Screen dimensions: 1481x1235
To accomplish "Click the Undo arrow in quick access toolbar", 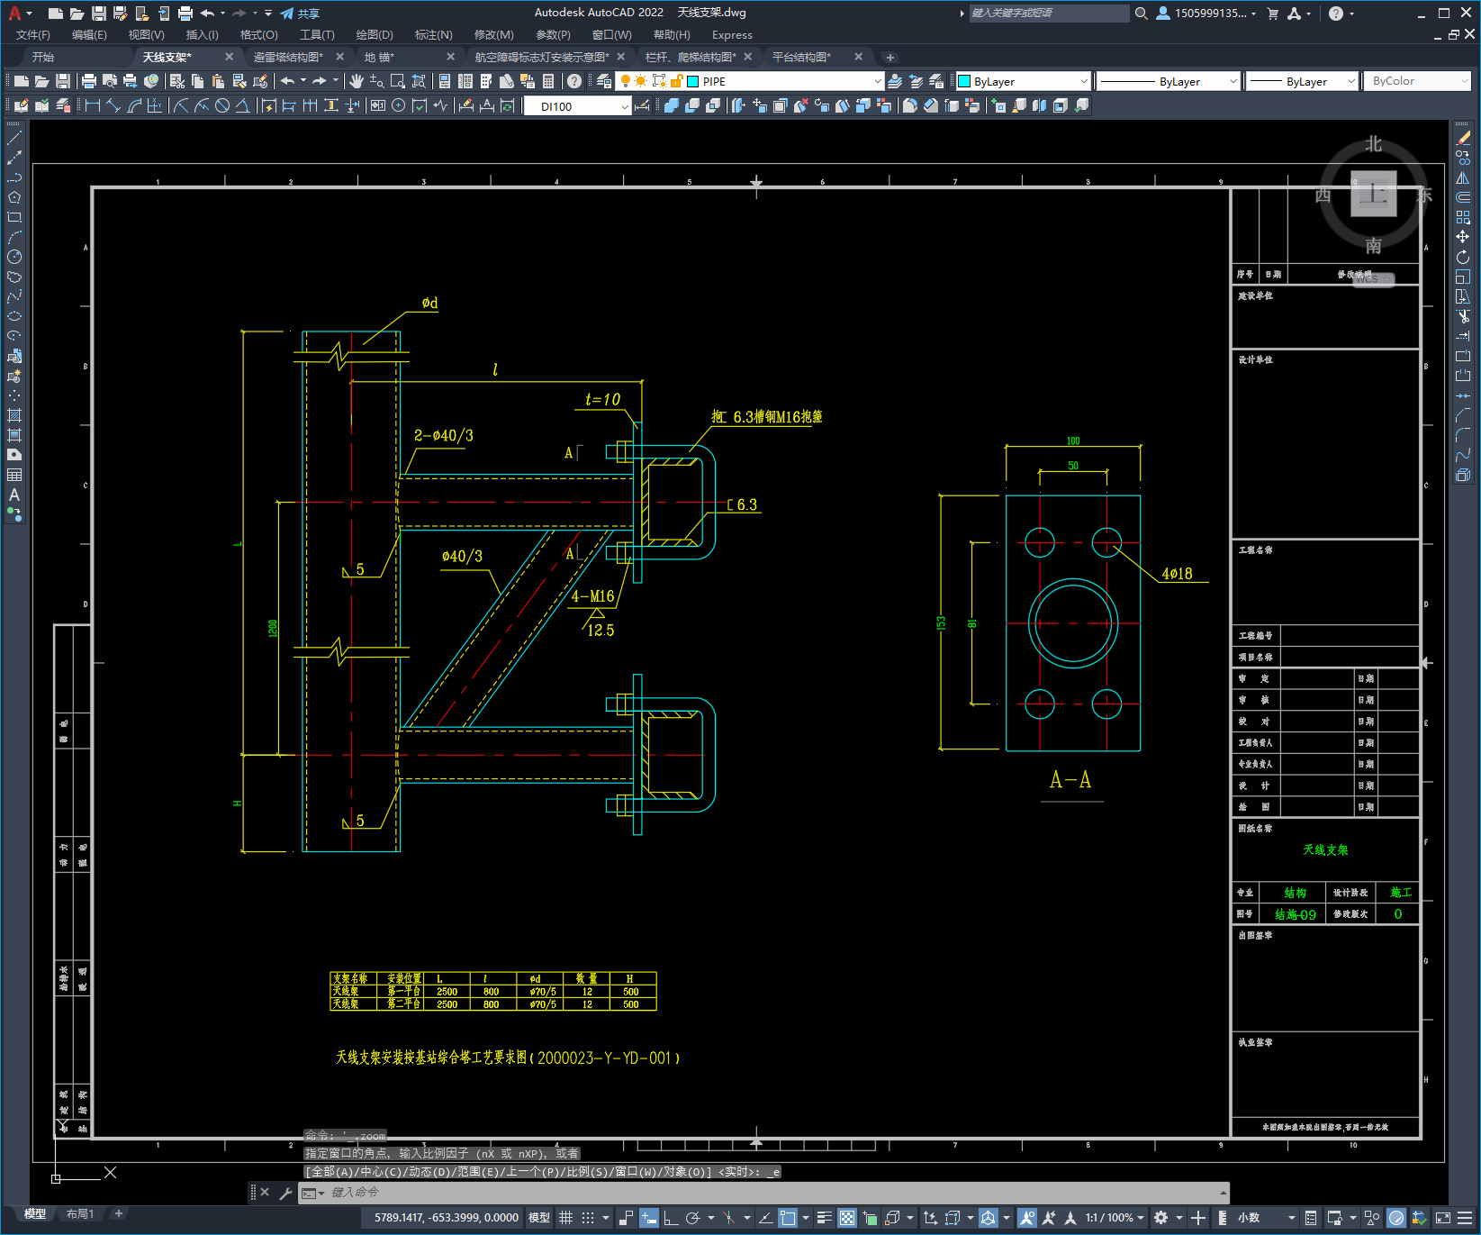I will point(208,14).
